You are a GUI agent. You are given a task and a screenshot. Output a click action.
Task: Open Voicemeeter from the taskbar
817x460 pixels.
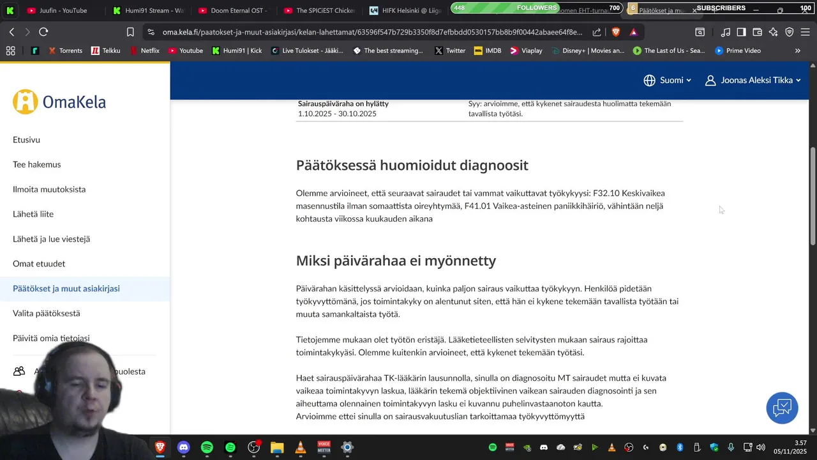pyautogui.click(x=324, y=447)
